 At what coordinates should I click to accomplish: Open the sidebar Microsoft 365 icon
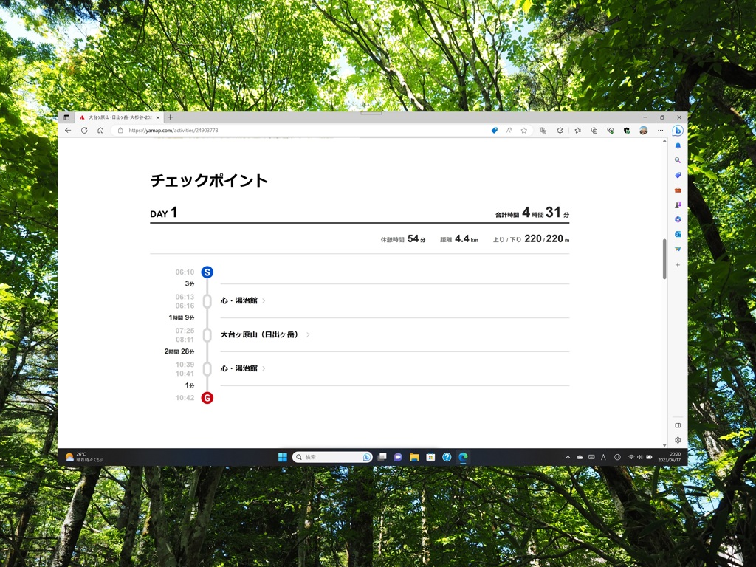click(678, 219)
